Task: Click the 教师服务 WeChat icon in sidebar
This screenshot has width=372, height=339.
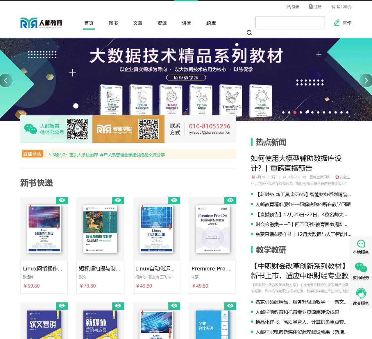Action: (x=360, y=267)
